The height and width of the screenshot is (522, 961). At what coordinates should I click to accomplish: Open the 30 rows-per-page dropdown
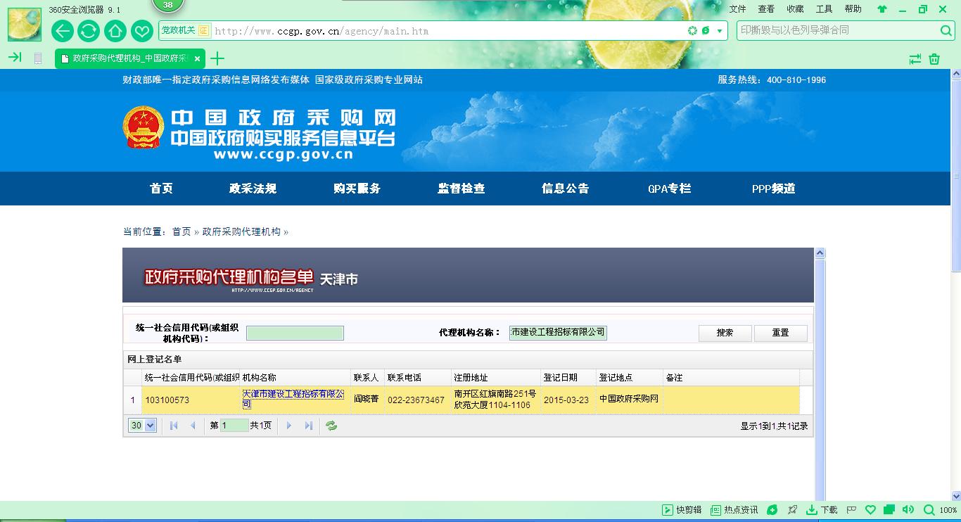click(142, 426)
